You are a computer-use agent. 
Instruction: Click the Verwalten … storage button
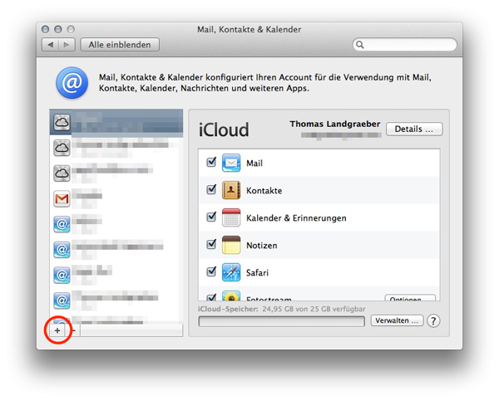(x=397, y=320)
